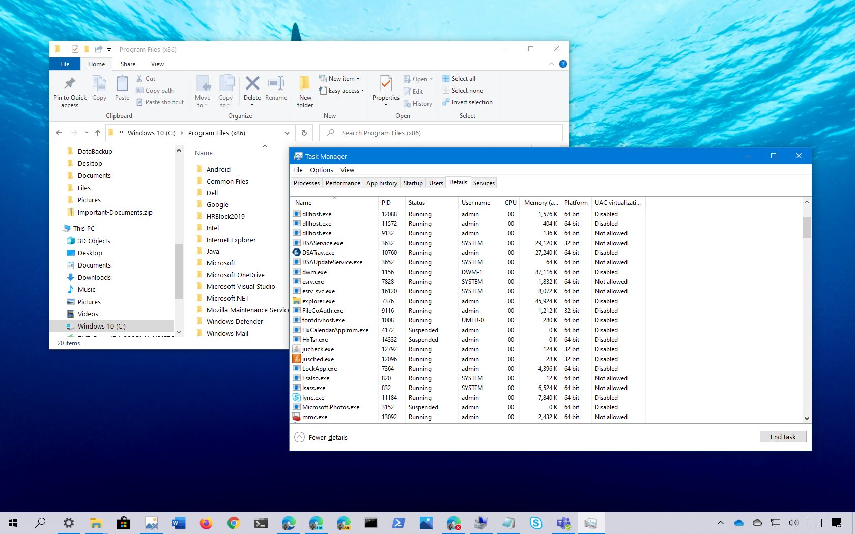
Task: Expand the Move to dropdown
Action: pos(203,92)
